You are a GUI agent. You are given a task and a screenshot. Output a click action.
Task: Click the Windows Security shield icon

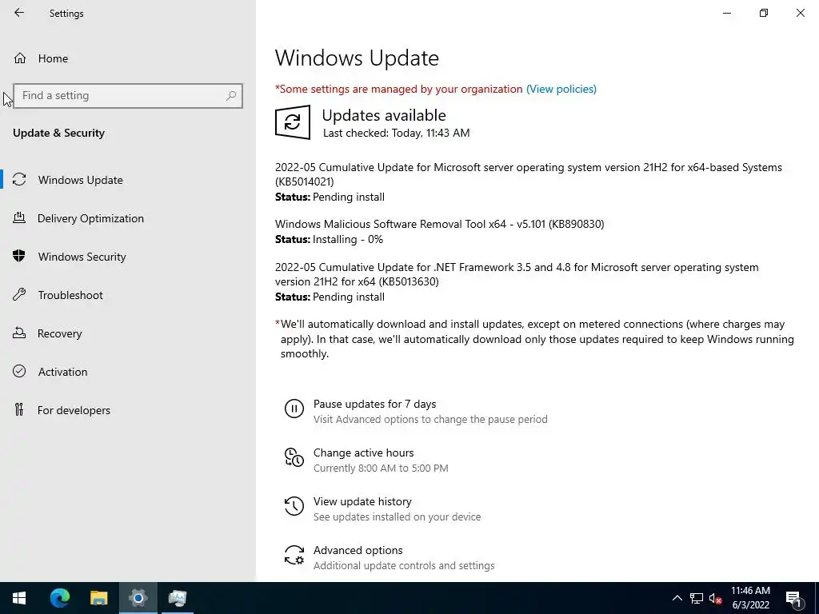point(19,256)
